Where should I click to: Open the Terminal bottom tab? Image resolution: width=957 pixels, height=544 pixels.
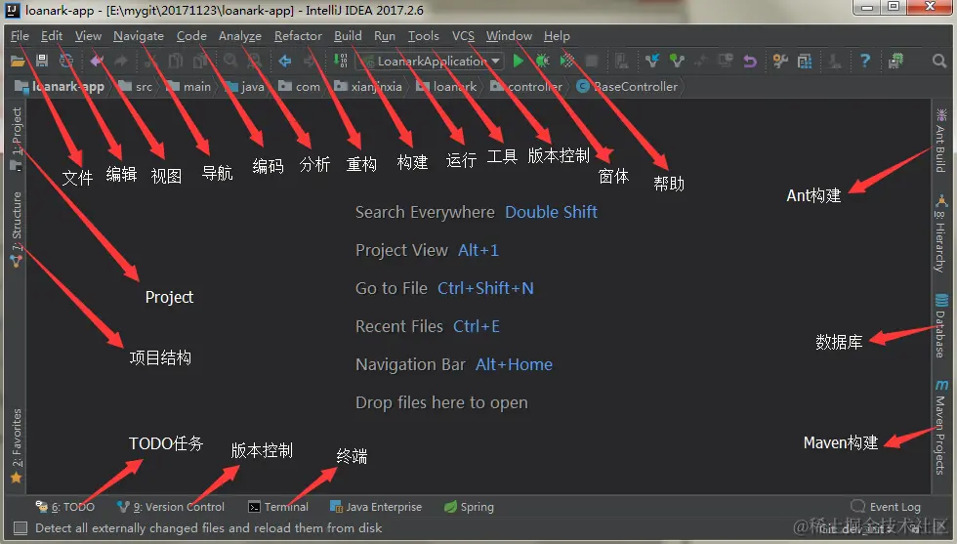[x=278, y=507]
